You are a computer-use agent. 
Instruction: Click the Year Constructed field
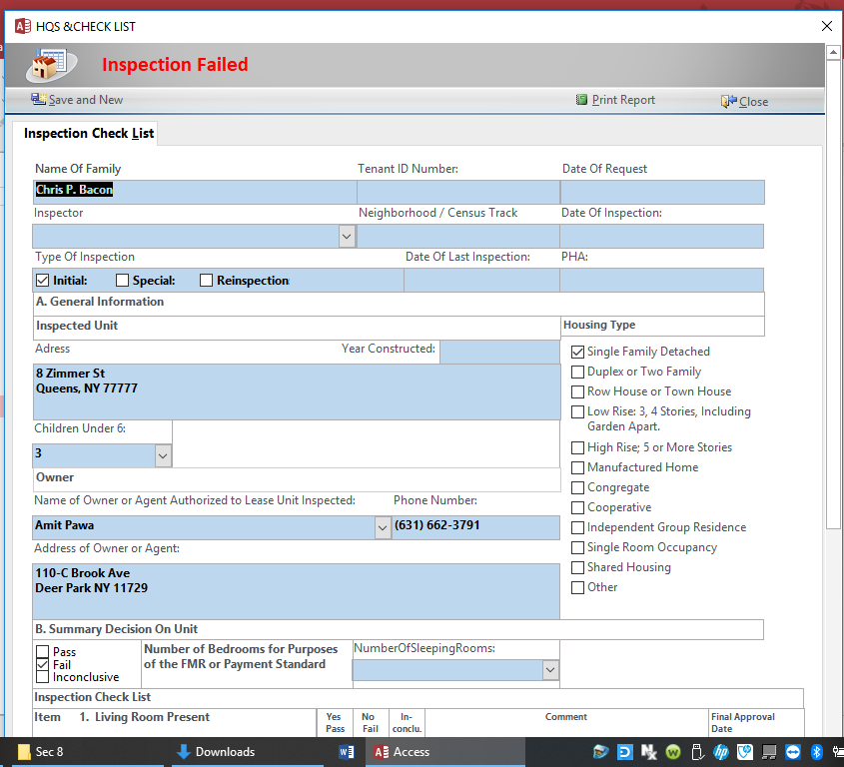point(499,352)
